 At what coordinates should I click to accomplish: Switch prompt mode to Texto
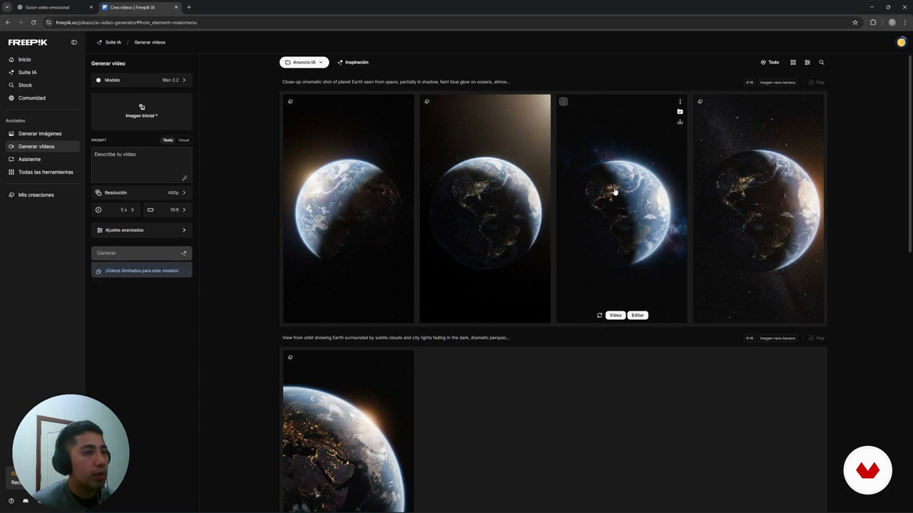tap(168, 140)
